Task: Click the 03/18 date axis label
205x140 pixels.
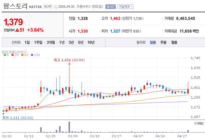Action: 95,136
